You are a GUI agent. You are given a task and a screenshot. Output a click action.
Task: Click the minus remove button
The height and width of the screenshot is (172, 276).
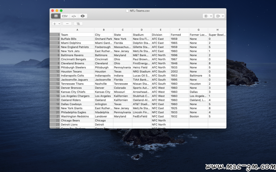point(67,24)
